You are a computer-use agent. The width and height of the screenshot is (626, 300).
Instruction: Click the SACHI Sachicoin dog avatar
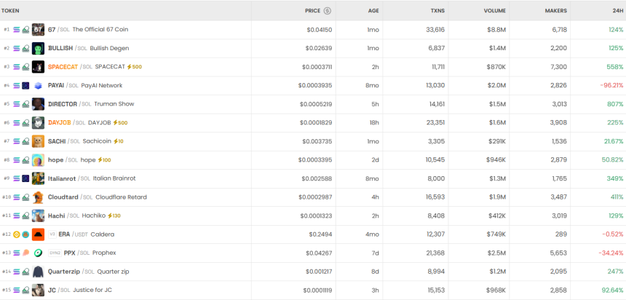[38, 141]
